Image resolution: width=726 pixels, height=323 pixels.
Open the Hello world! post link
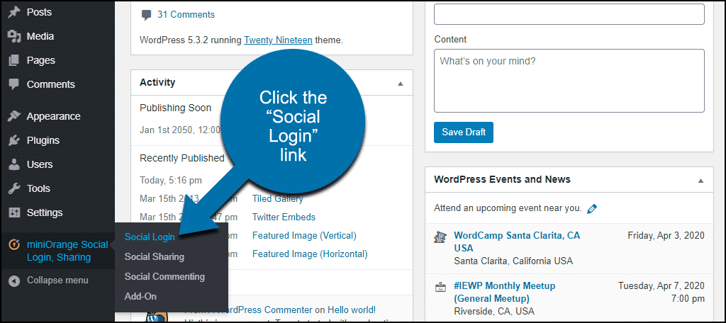pos(352,310)
